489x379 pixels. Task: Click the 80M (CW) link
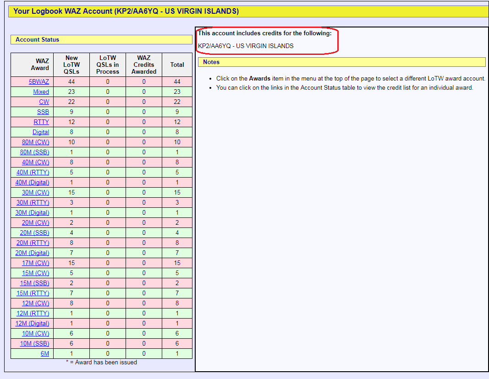(35, 142)
